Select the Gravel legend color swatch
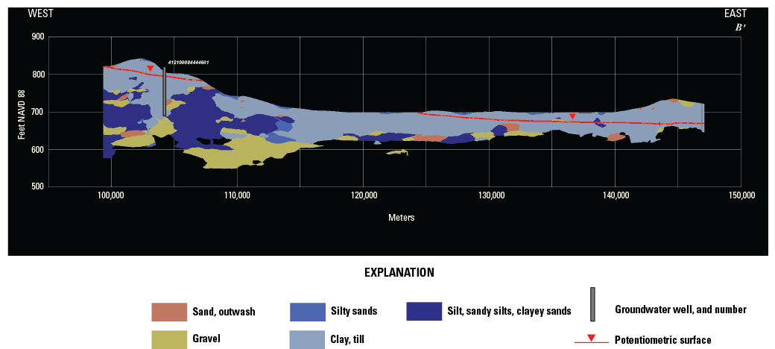Viewport: 775px width, 349px height. [169, 339]
